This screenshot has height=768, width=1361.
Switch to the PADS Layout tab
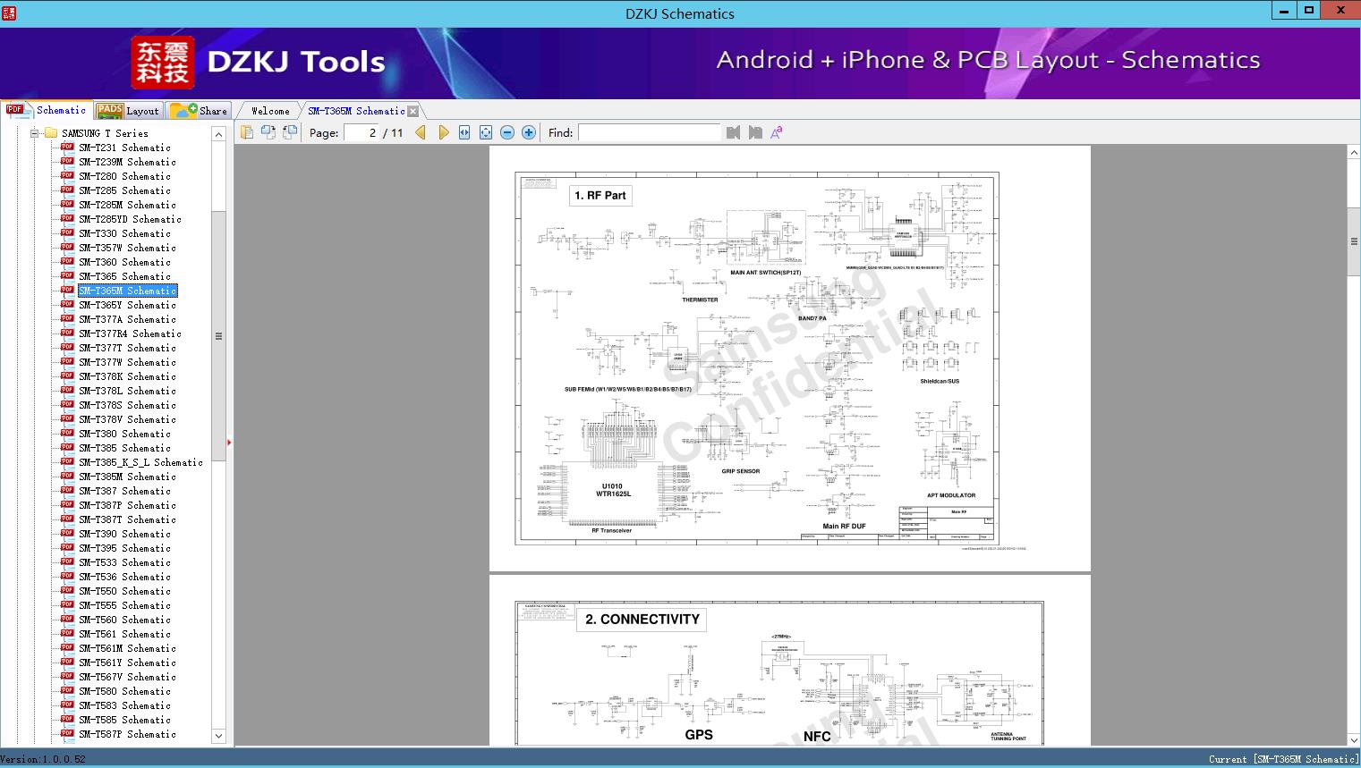click(x=128, y=111)
